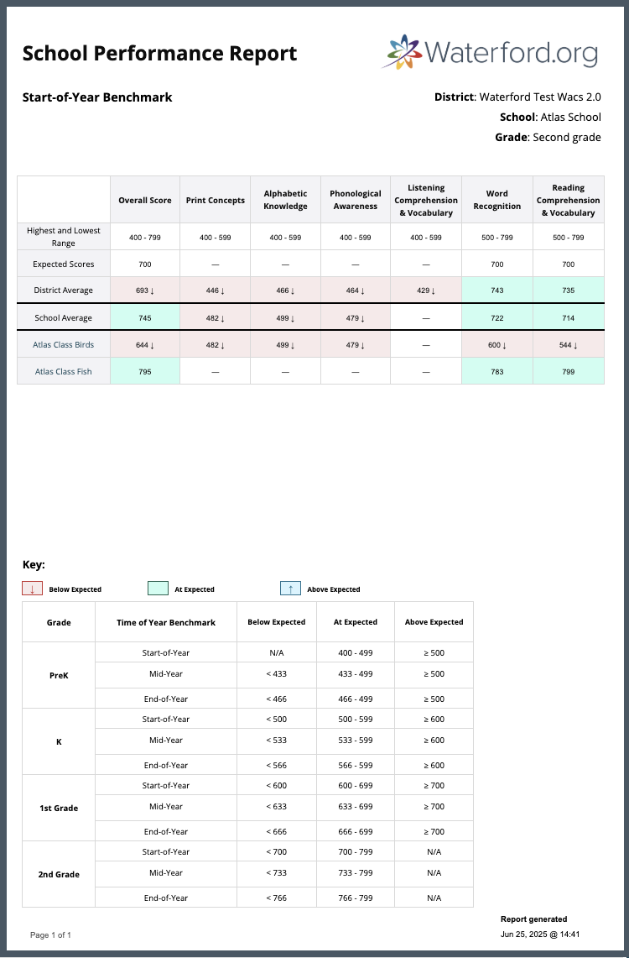
Task: Click Atlas Class Fish Reading Comprehension 799
Action: (569, 371)
